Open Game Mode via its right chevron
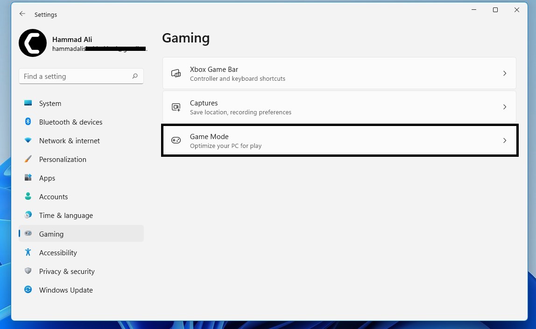Image resolution: width=536 pixels, height=329 pixels. coord(504,140)
